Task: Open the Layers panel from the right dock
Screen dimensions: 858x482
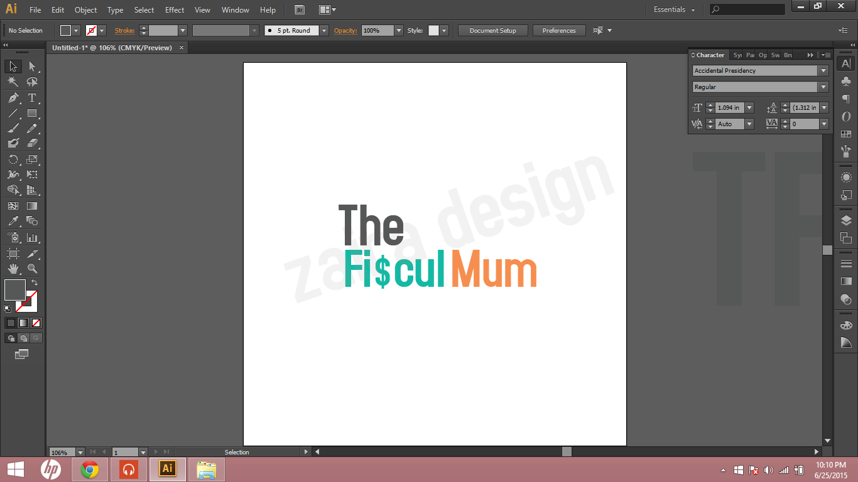Action: click(845, 220)
